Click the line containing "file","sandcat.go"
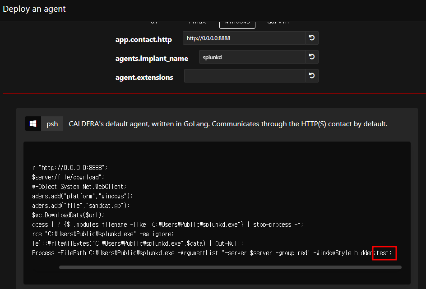The width and height of the screenshot is (426, 289). click(x=81, y=206)
